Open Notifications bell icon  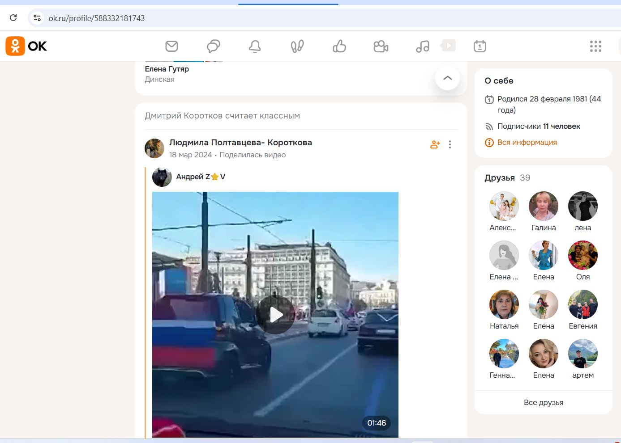255,46
